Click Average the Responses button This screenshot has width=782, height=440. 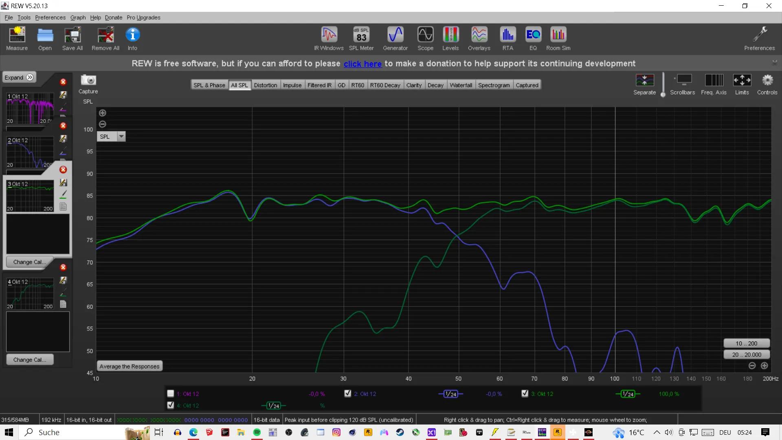pyautogui.click(x=130, y=366)
